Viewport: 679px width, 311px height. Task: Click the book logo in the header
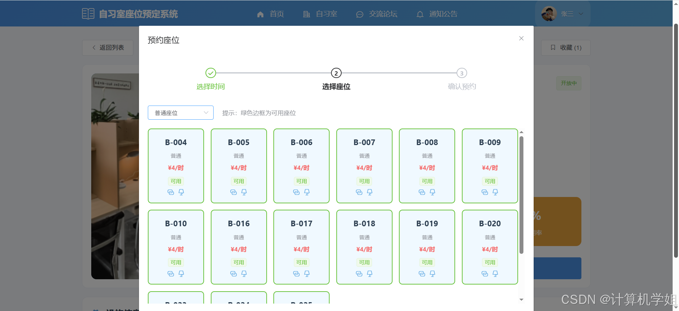pos(88,14)
